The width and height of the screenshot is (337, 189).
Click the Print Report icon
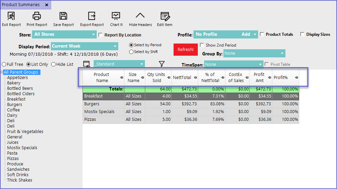tap(37, 16)
